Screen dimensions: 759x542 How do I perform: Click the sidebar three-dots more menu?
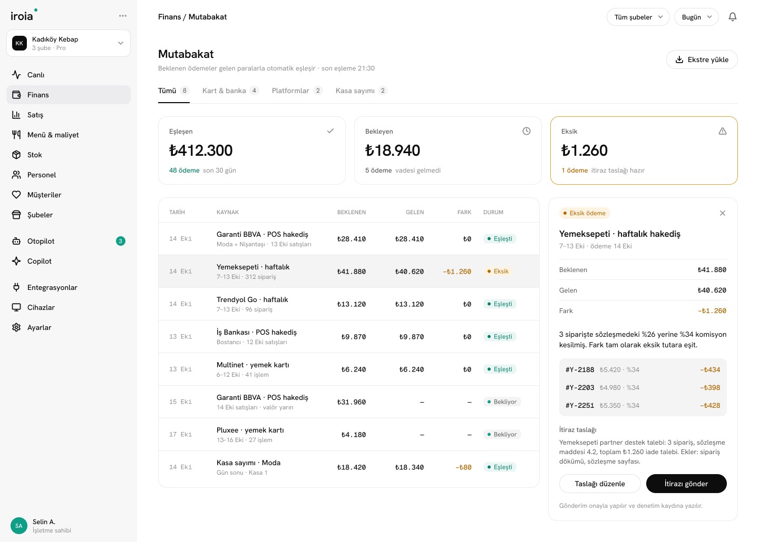point(123,16)
